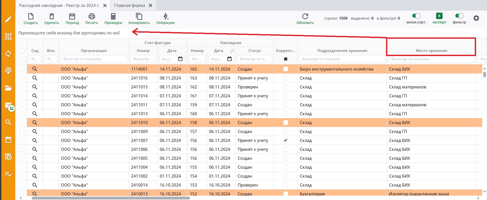Click the Подразделение хранения filter field
The width and height of the screenshot is (487, 200).
pos(342,59)
